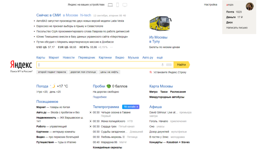Open the Телепрограмма heading

(106, 107)
